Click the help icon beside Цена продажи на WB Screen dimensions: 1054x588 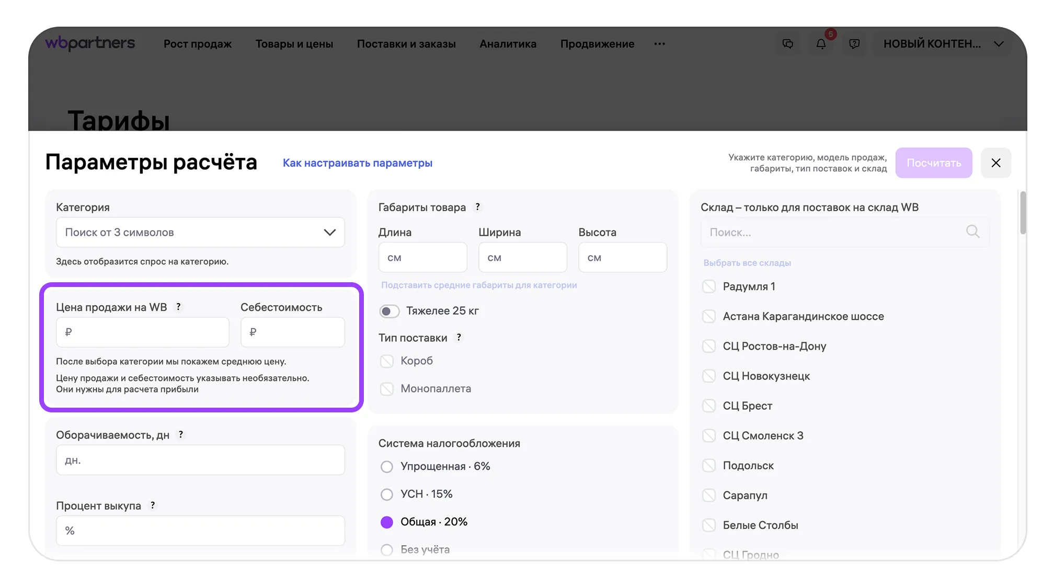(x=178, y=307)
